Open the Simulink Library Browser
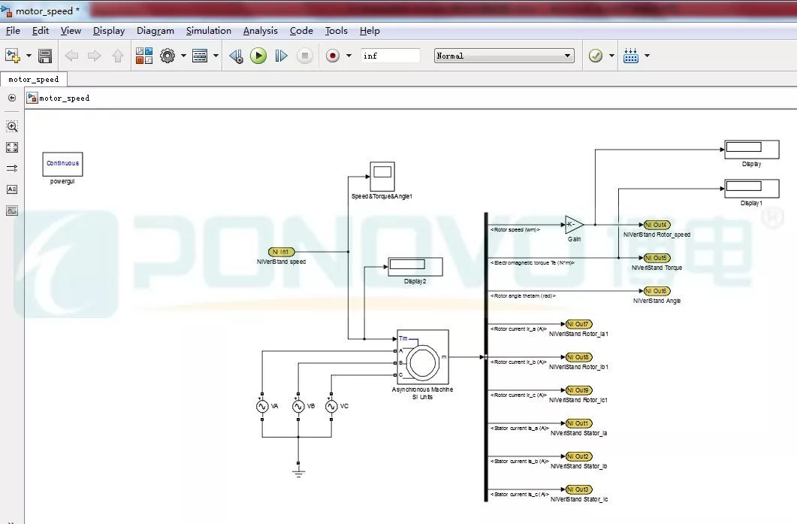The image size is (797, 524). click(x=143, y=55)
